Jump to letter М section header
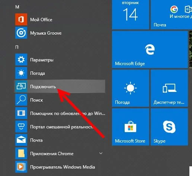 coord(17,7)
